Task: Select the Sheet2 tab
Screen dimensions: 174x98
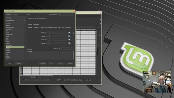Action: click(39, 77)
